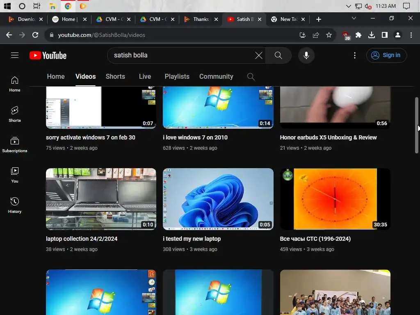The image size is (420, 315).
Task: Bookmark this page with the star icon
Action: click(329, 35)
